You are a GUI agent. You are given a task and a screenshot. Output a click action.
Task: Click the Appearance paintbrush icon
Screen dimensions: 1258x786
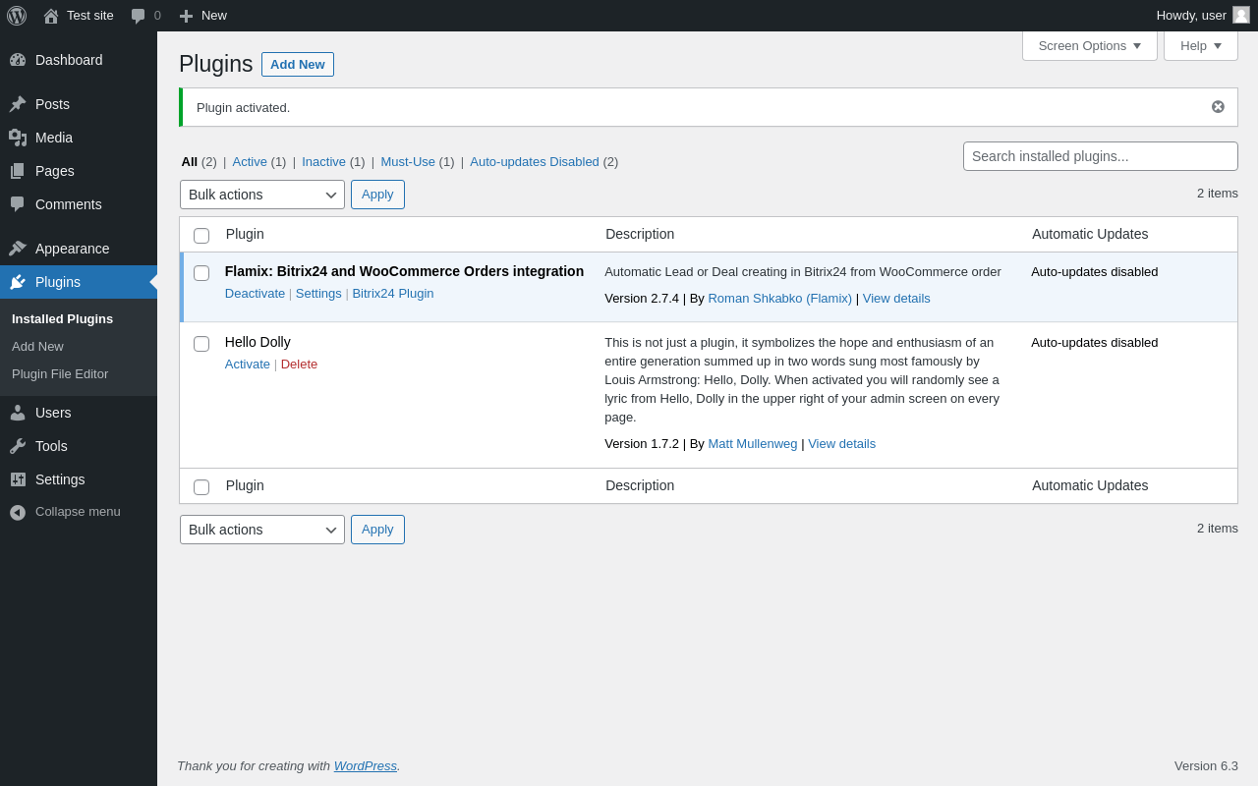point(18,249)
